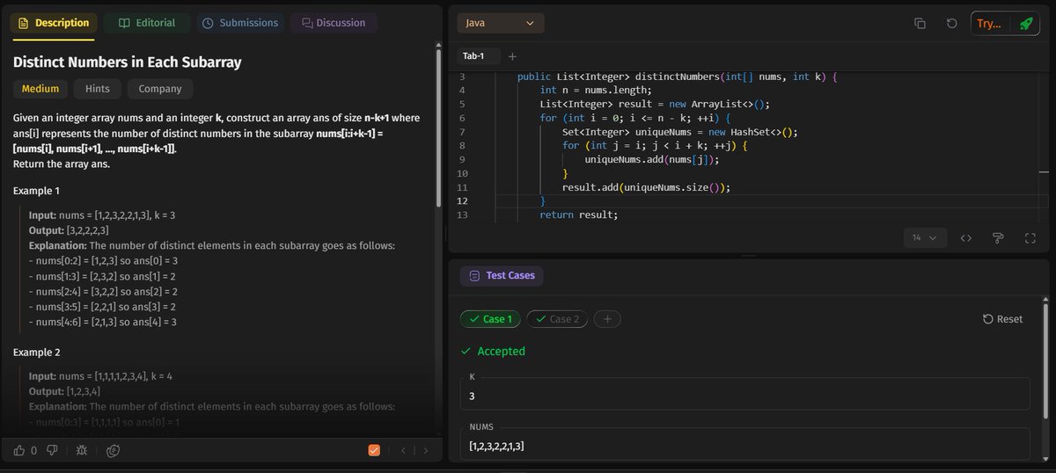Select the Case 1 test case
Screen dimensions: 1056x473
pos(490,319)
